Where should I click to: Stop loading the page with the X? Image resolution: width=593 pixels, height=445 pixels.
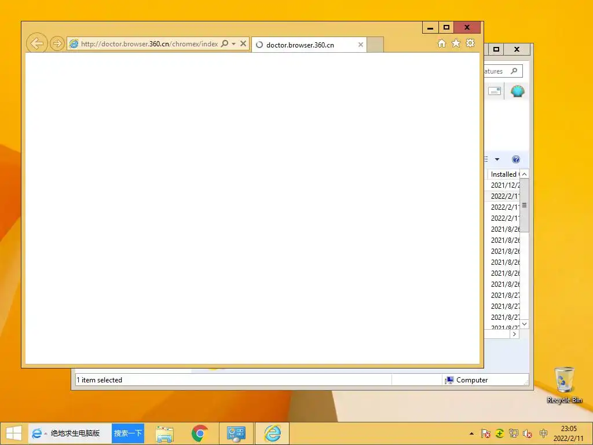243,43
